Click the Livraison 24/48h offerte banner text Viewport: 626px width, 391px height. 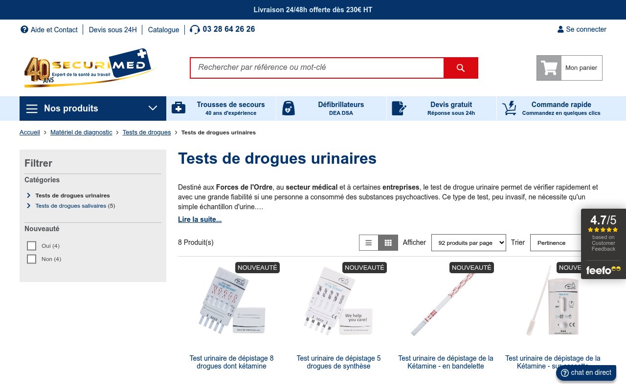pos(313,10)
